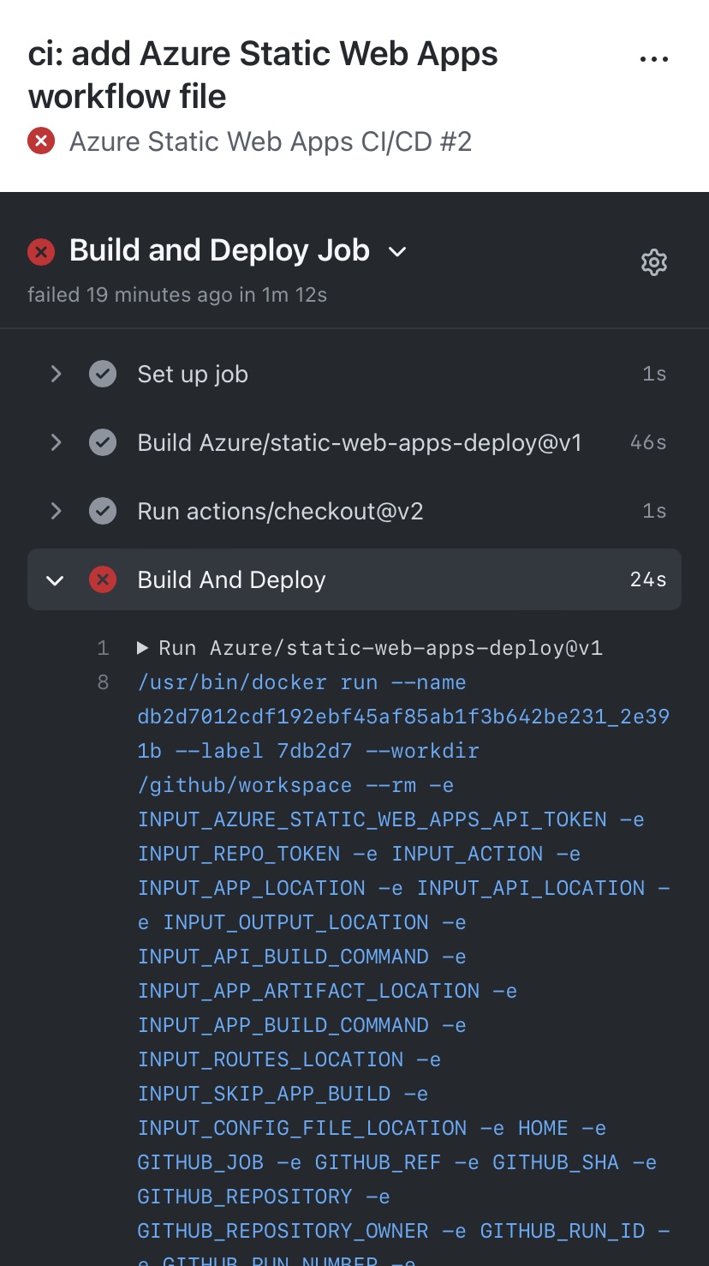Click the Run actions/checkout@v2 step label
The height and width of the screenshot is (1266, 709).
coord(281,512)
